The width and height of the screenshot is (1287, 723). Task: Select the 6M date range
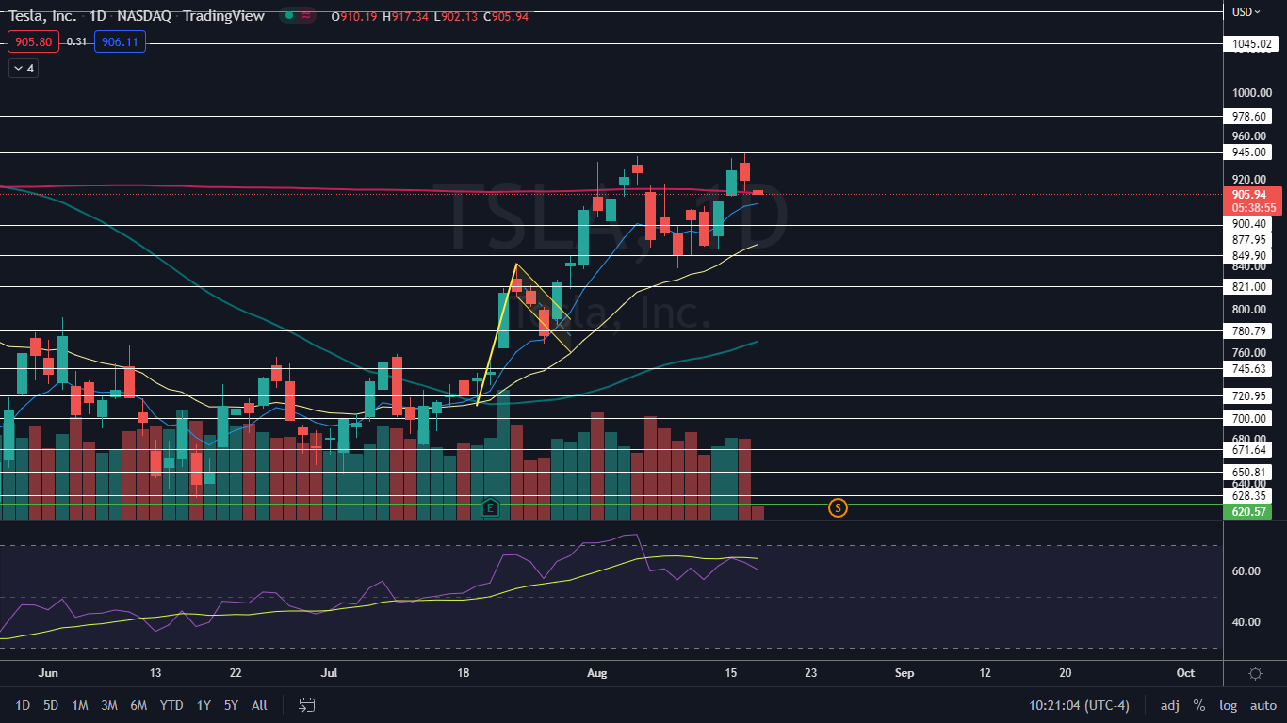click(138, 705)
